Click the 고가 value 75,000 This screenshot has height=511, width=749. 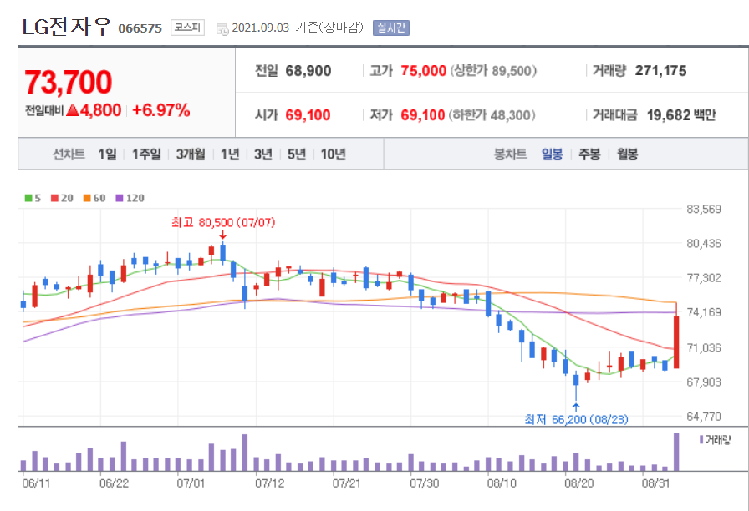(x=423, y=71)
